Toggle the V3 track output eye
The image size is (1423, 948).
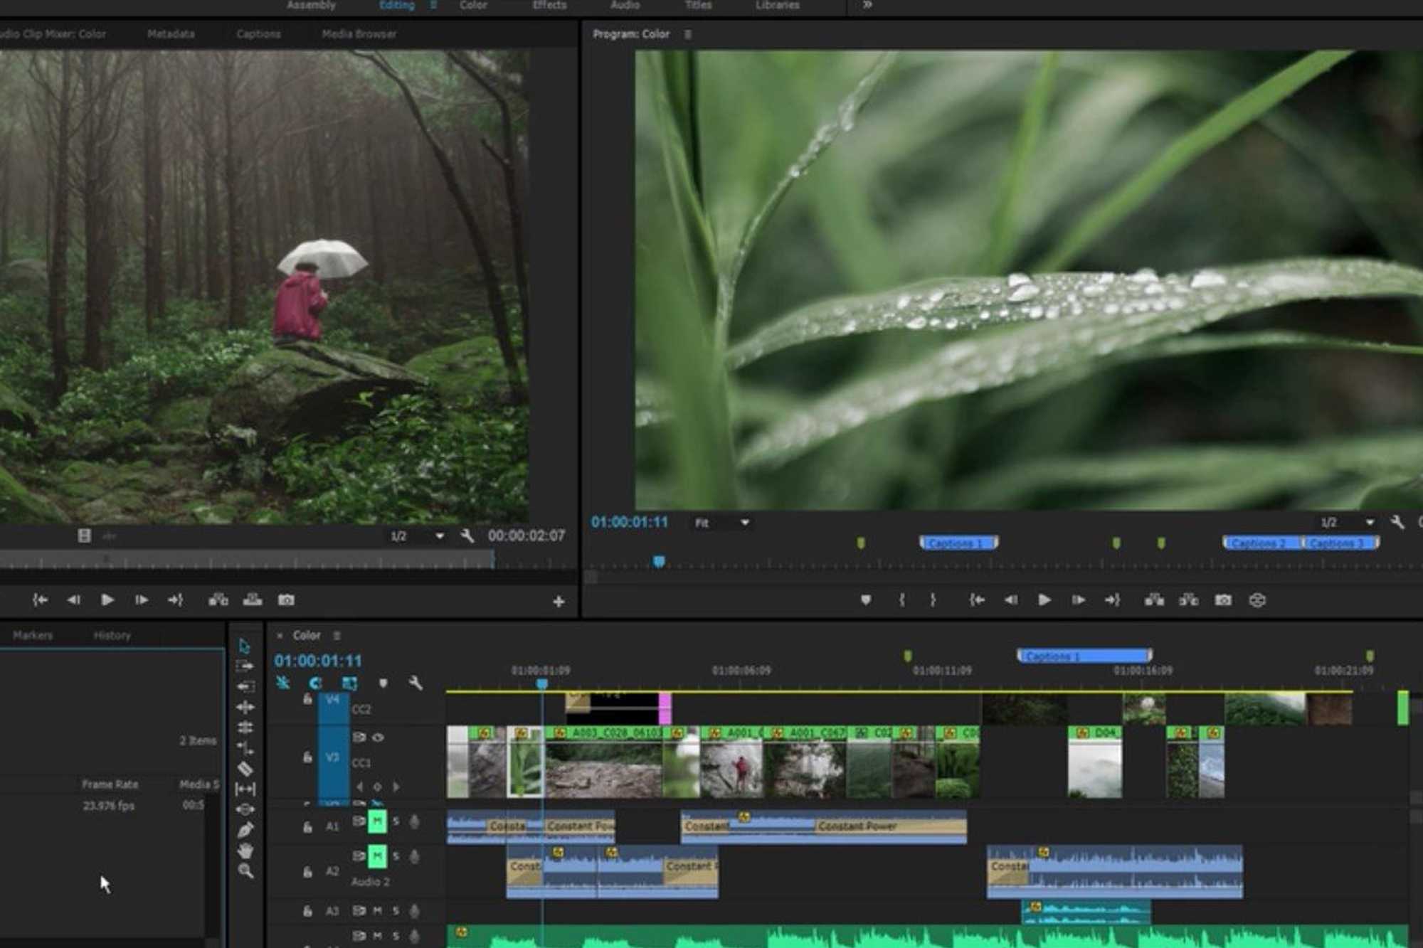pos(378,737)
